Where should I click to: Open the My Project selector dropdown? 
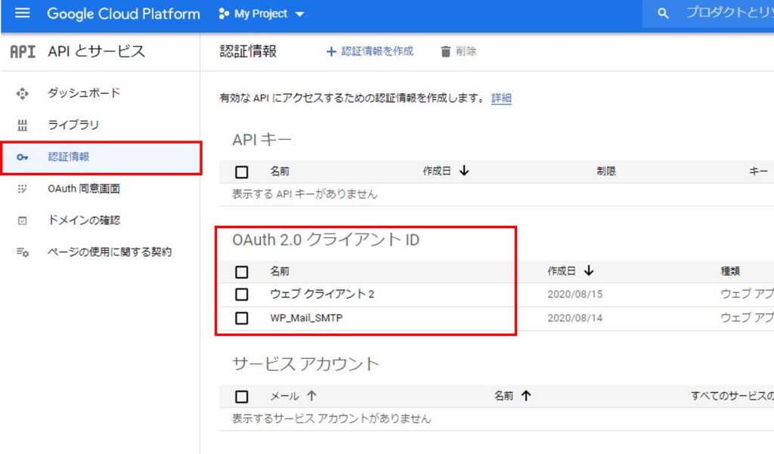262,14
